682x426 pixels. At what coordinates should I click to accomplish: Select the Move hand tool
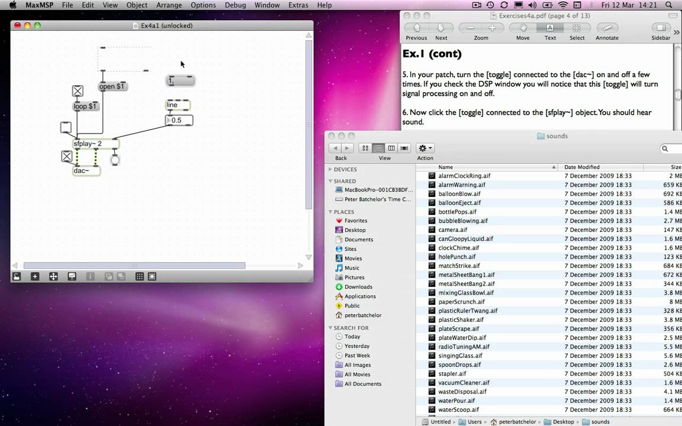tap(523, 28)
